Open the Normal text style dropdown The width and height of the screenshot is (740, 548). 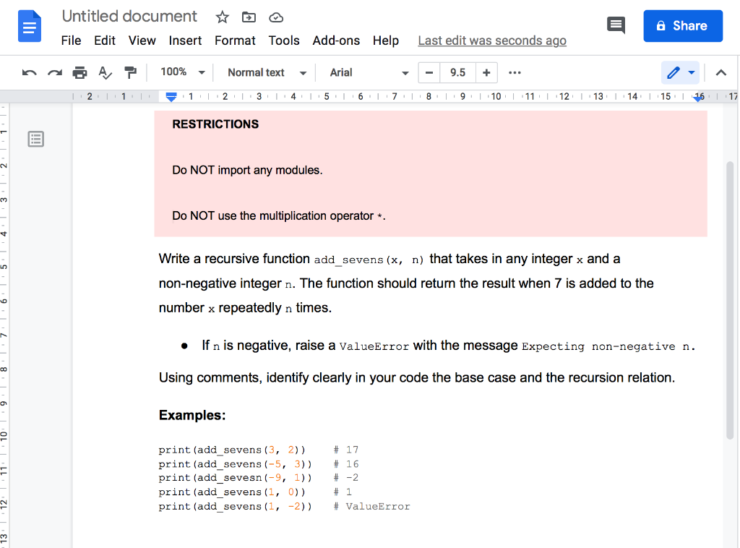coord(265,72)
